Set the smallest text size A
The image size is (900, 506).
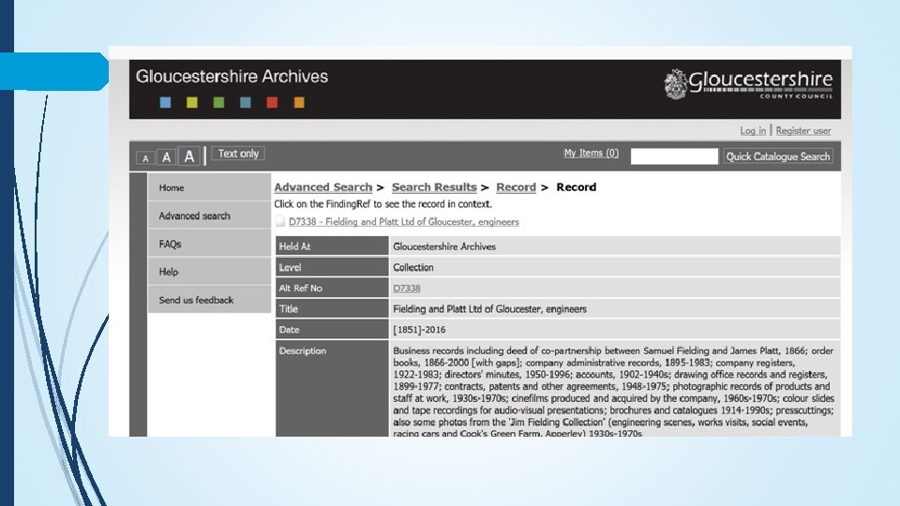145,157
